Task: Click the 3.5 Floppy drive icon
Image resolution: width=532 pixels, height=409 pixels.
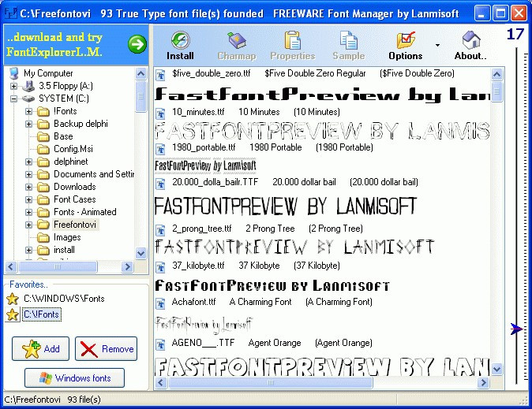Action: pos(29,86)
